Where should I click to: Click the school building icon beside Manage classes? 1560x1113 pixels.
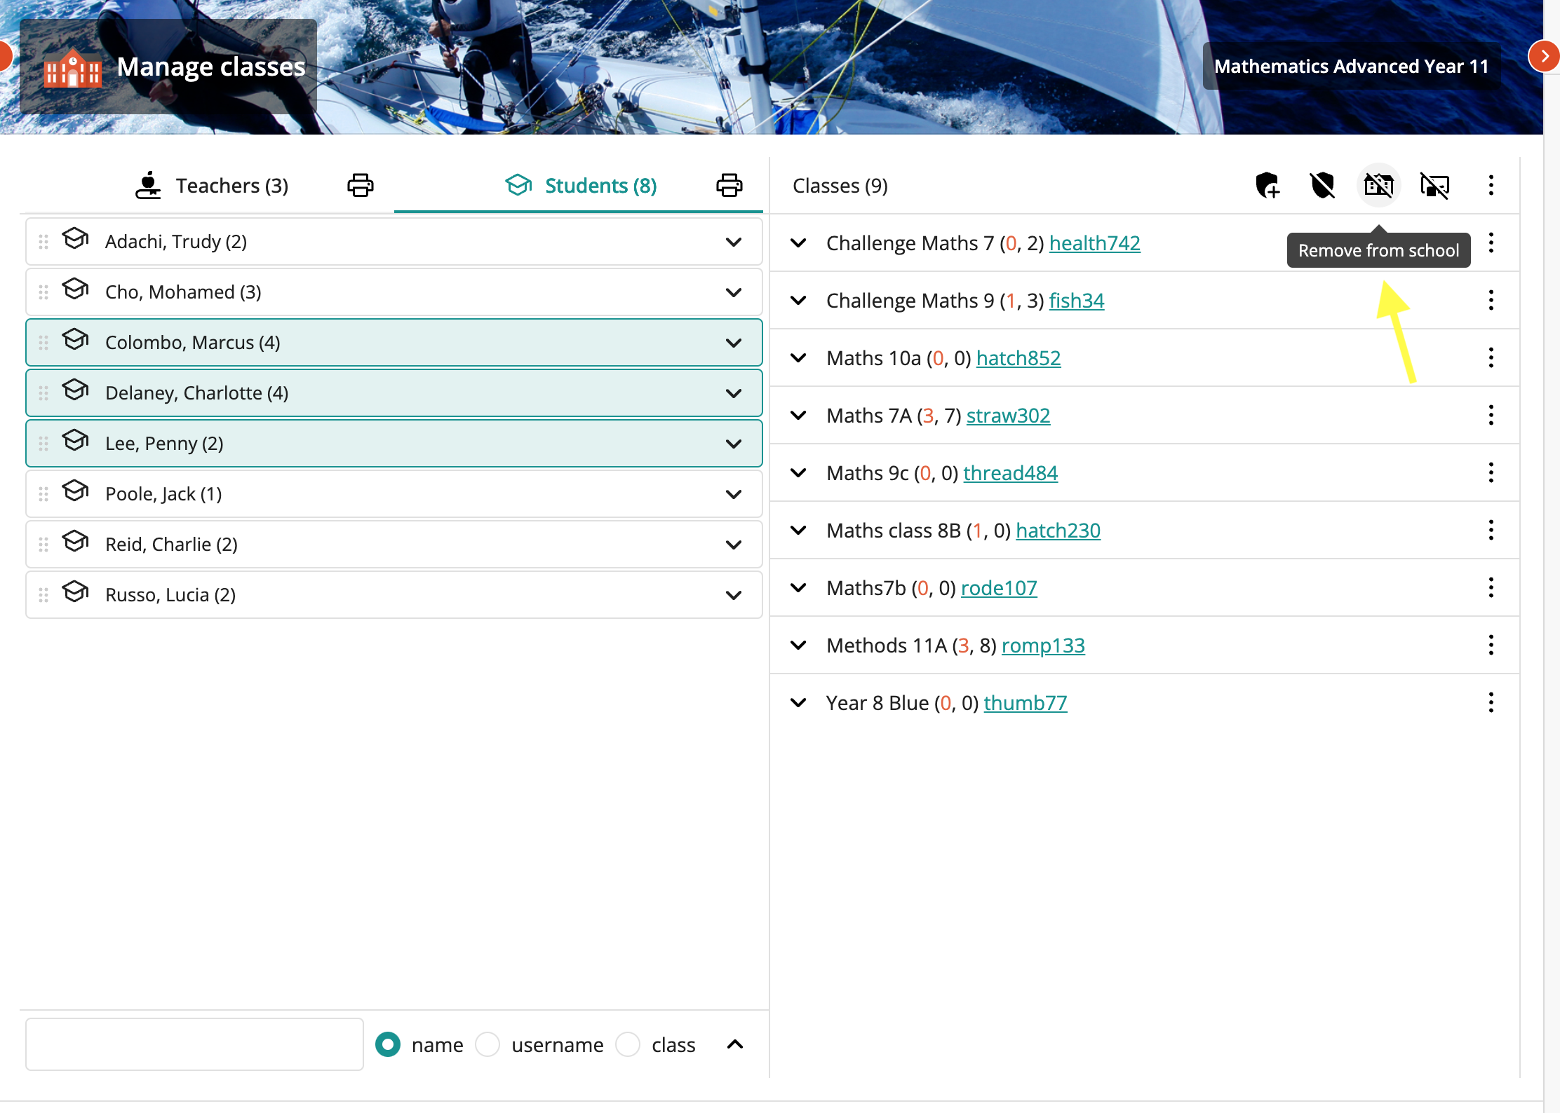pyautogui.click(x=72, y=68)
